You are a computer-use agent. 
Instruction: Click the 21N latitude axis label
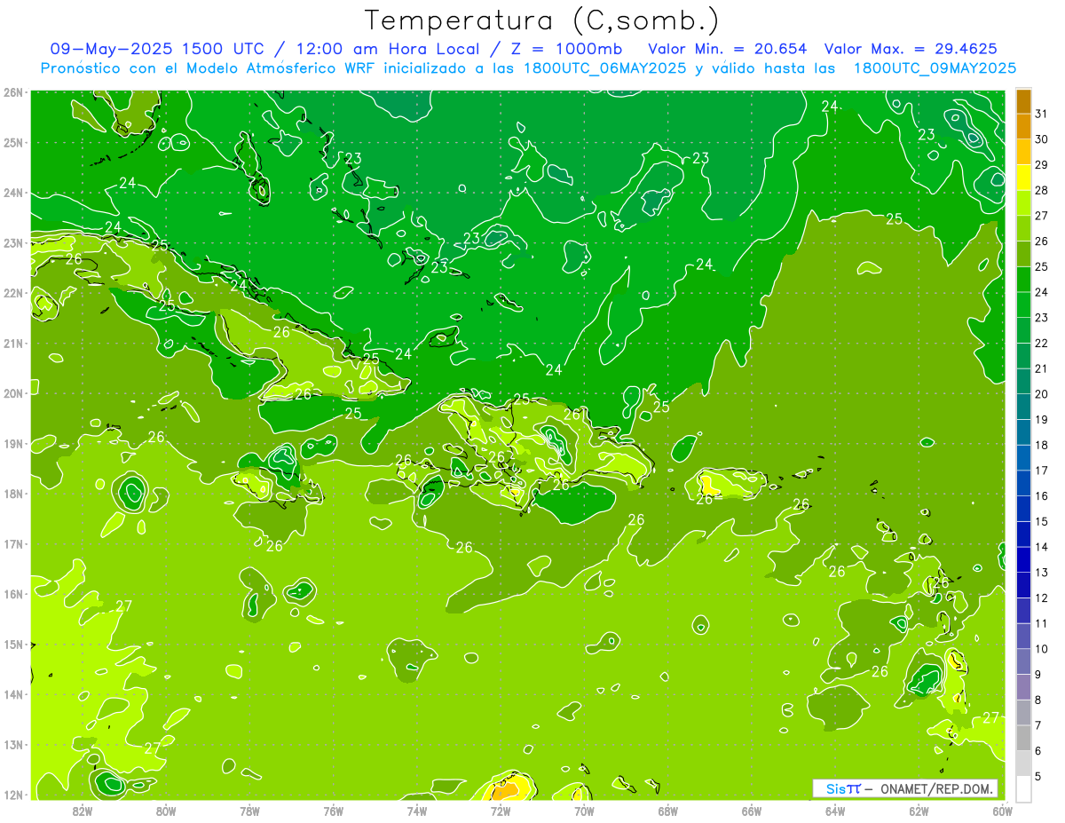12,343
